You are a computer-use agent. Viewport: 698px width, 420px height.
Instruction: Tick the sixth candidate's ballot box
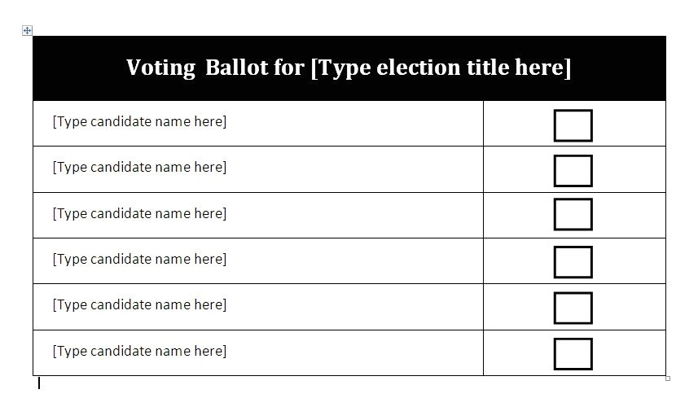tap(573, 354)
